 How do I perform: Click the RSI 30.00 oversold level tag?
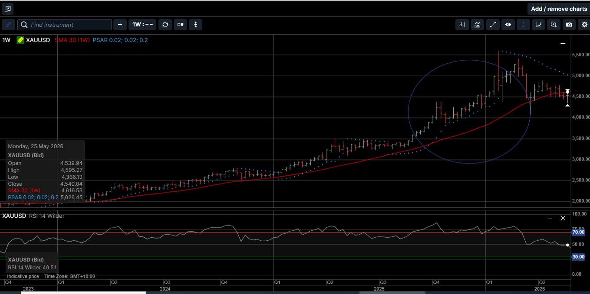578,257
